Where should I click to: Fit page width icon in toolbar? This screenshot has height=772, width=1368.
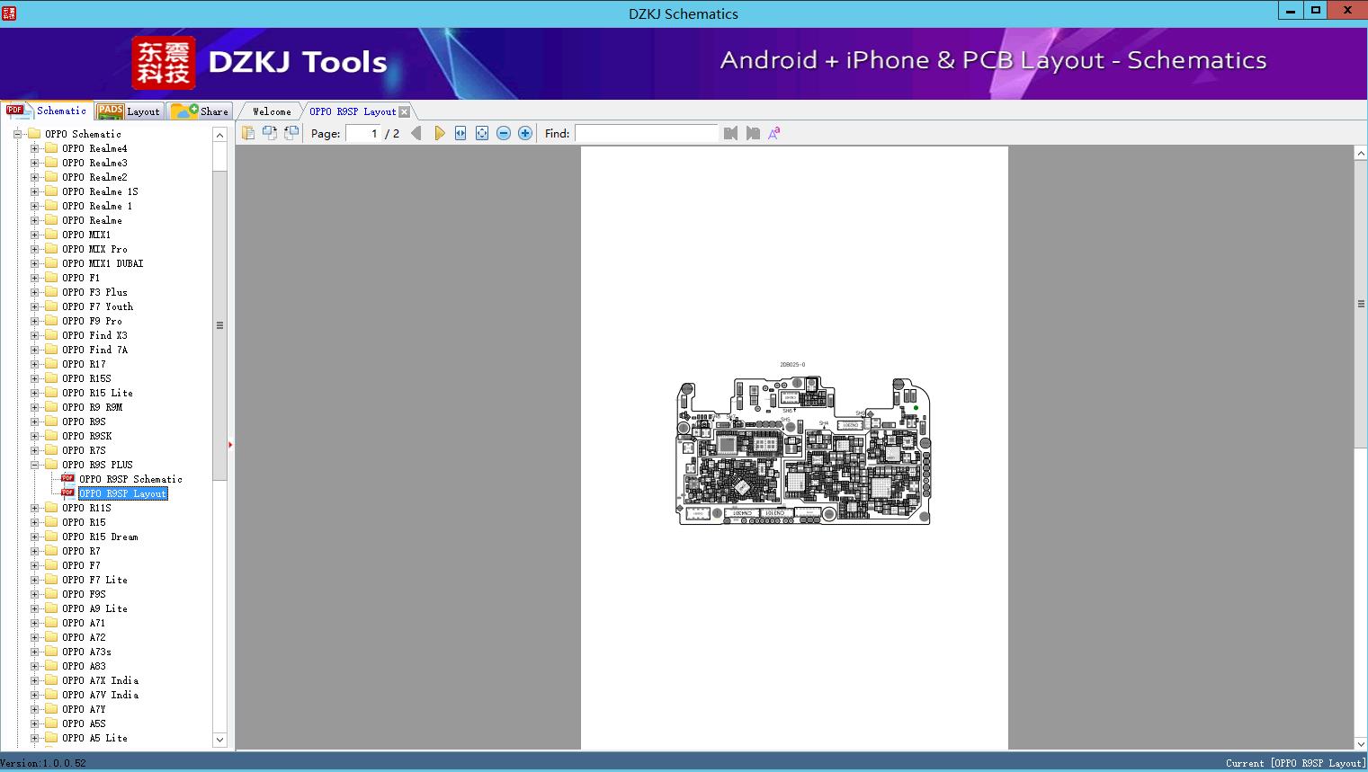click(x=460, y=133)
